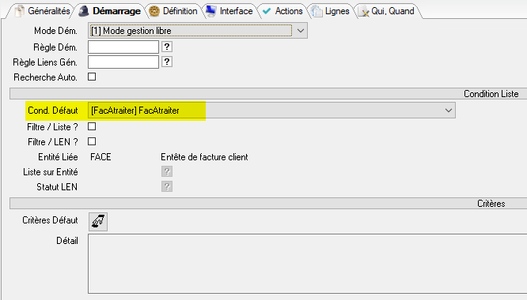
Task: Open the Règle Liens Gén. lookup question button
Action: (x=167, y=62)
